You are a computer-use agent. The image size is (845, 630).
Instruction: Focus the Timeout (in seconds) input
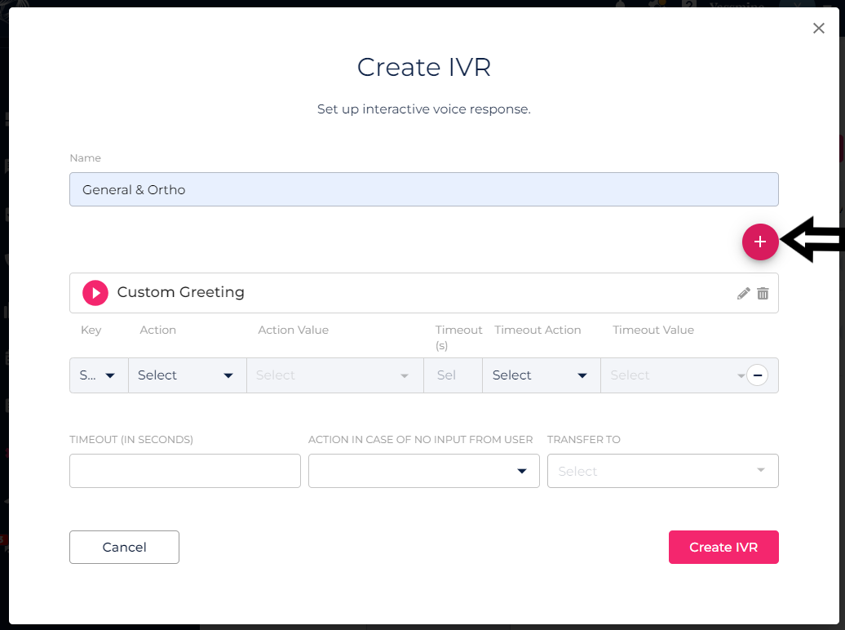coord(185,471)
